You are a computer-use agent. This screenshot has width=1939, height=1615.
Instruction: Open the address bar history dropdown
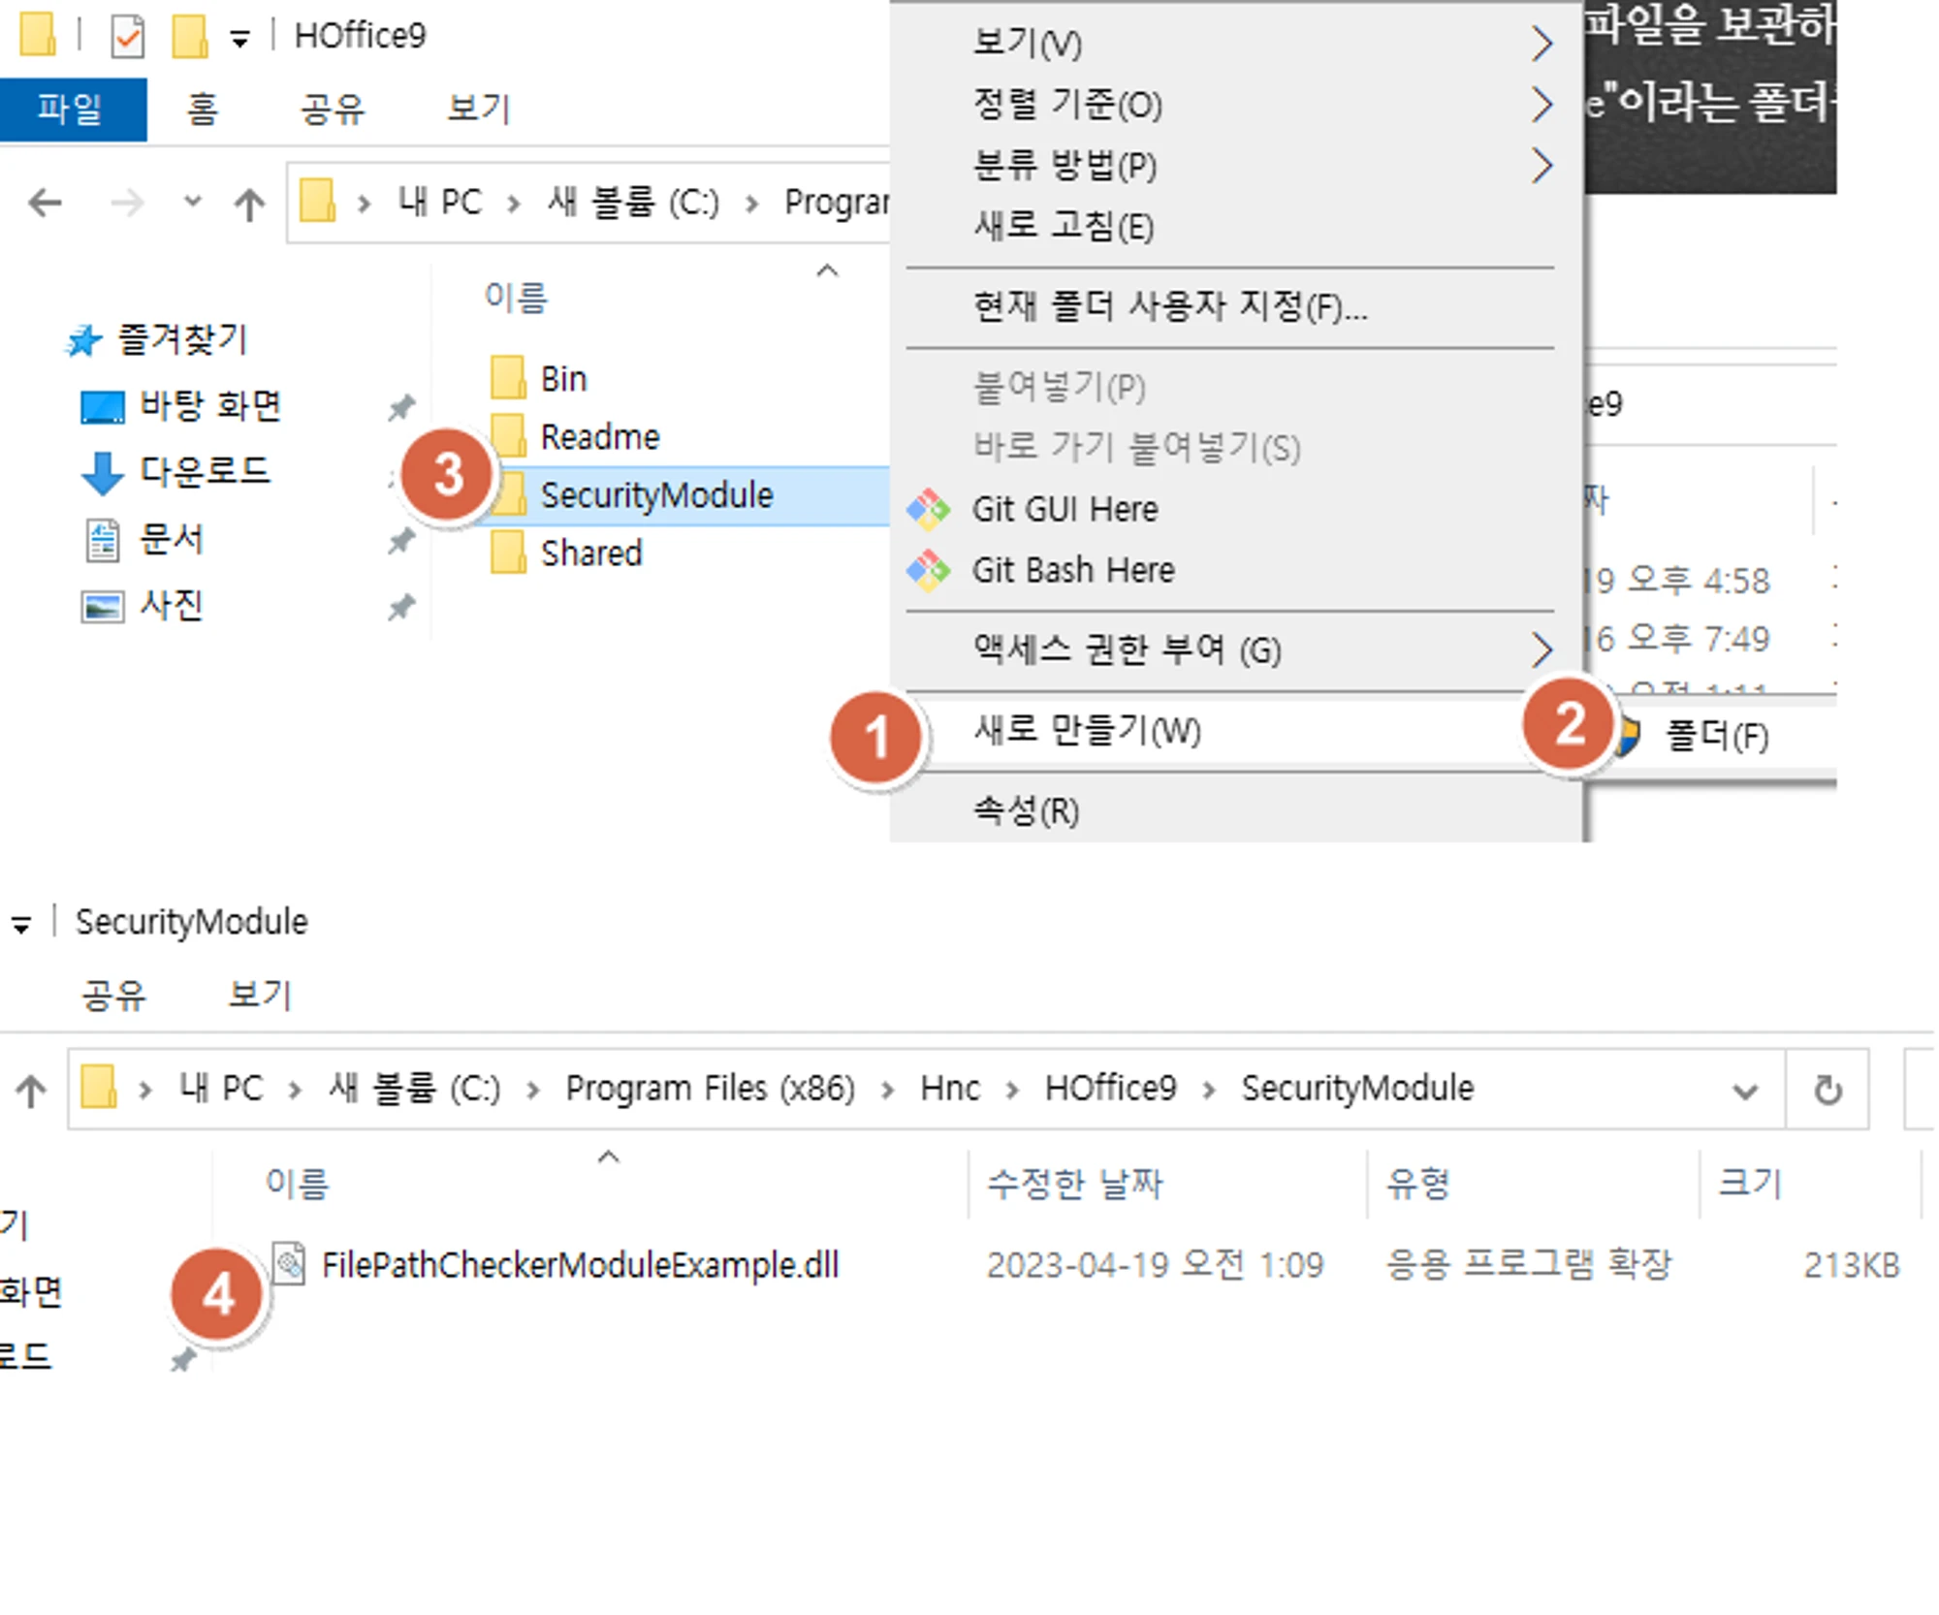tap(1745, 1092)
